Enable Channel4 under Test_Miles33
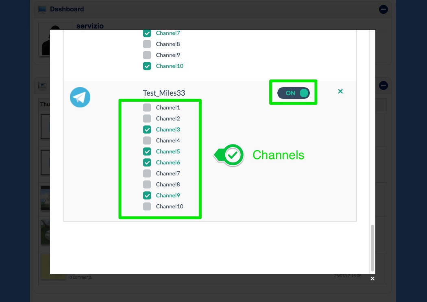This screenshot has width=427, height=302. coord(147,141)
